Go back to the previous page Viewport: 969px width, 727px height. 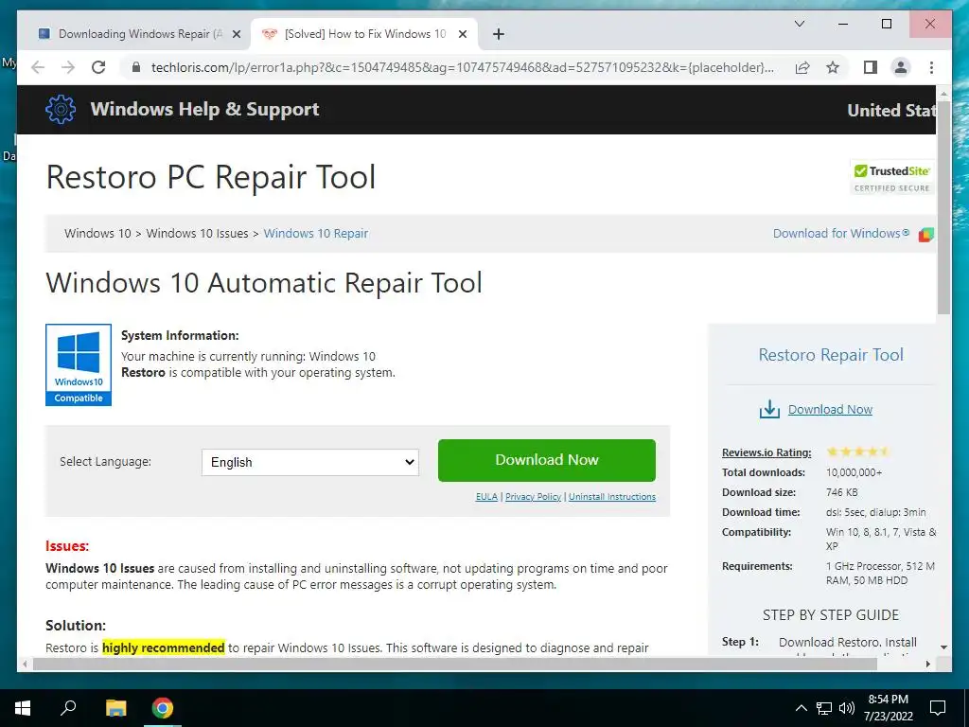(x=38, y=67)
